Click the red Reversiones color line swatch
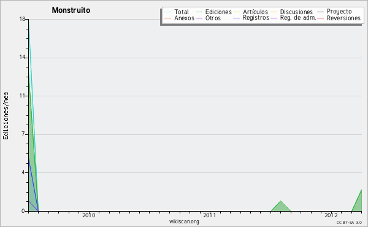 tap(320, 18)
